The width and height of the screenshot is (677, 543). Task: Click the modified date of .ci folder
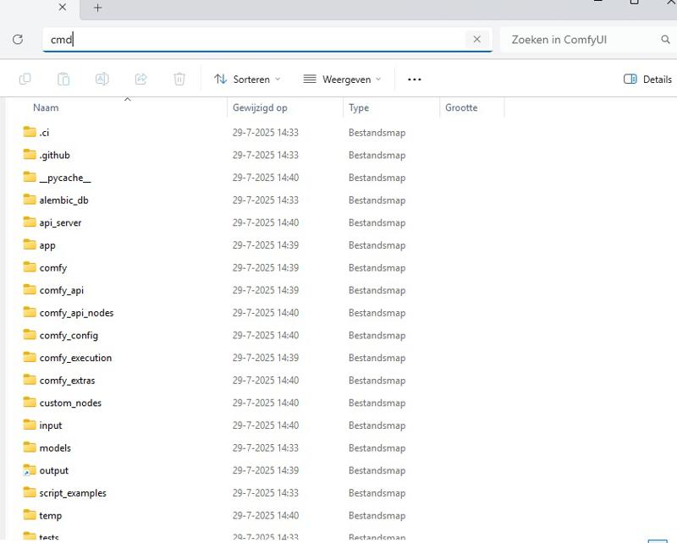click(266, 133)
